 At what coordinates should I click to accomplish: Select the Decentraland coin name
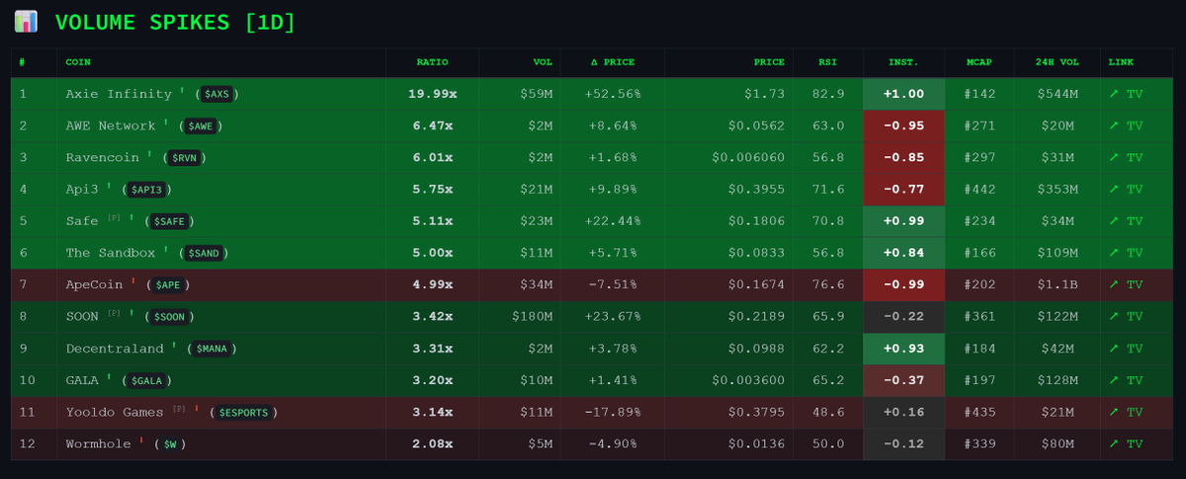coord(115,349)
